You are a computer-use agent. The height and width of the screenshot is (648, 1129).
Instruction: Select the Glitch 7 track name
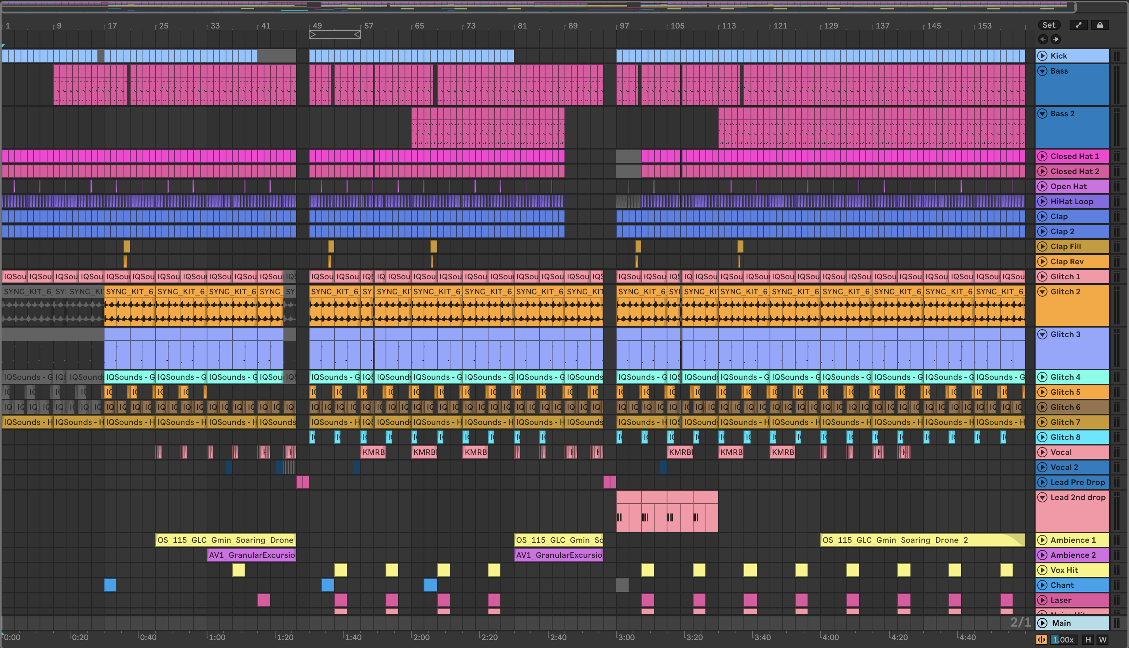(x=1065, y=423)
